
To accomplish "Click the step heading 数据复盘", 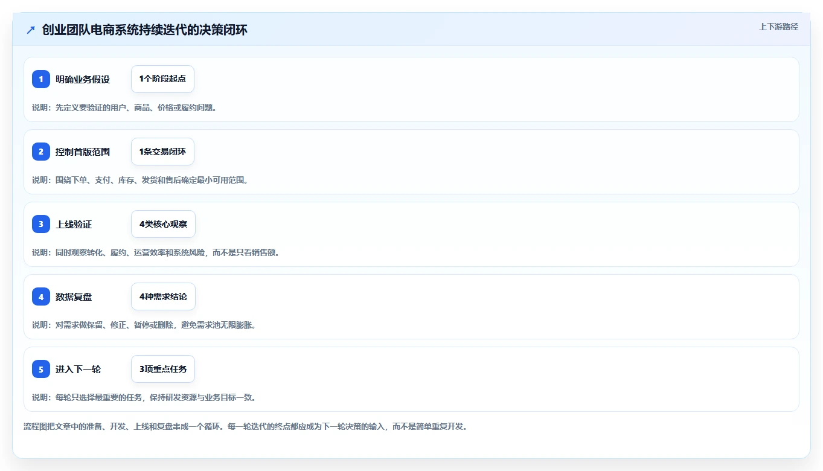I will point(74,296).
